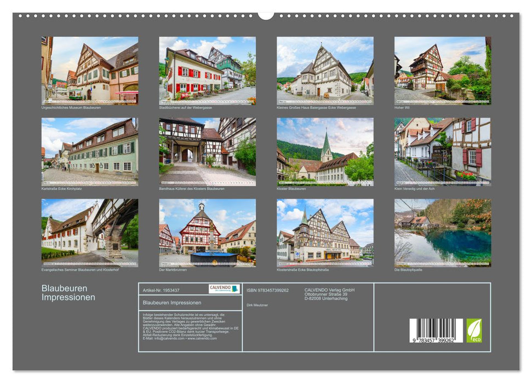Image resolution: width=532 pixels, height=383 pixels.
Task: Click the author name Dirk Meutzner
Action: pyautogui.click(x=258, y=305)
